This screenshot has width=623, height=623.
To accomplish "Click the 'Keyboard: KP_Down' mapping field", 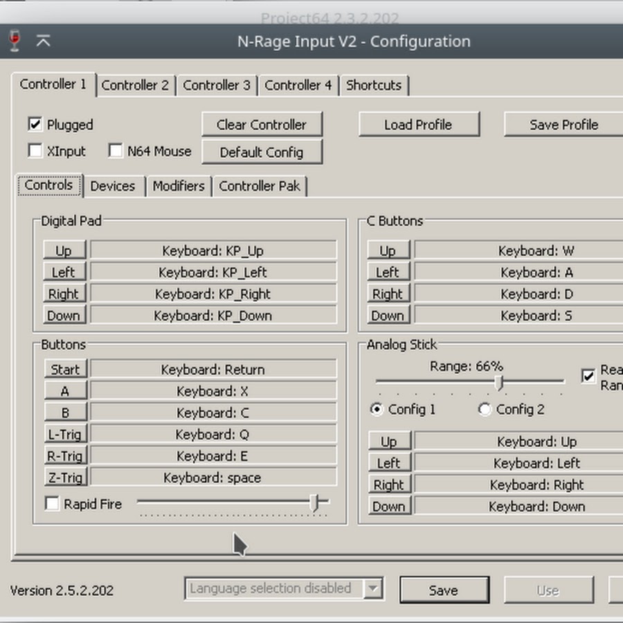I will point(213,316).
